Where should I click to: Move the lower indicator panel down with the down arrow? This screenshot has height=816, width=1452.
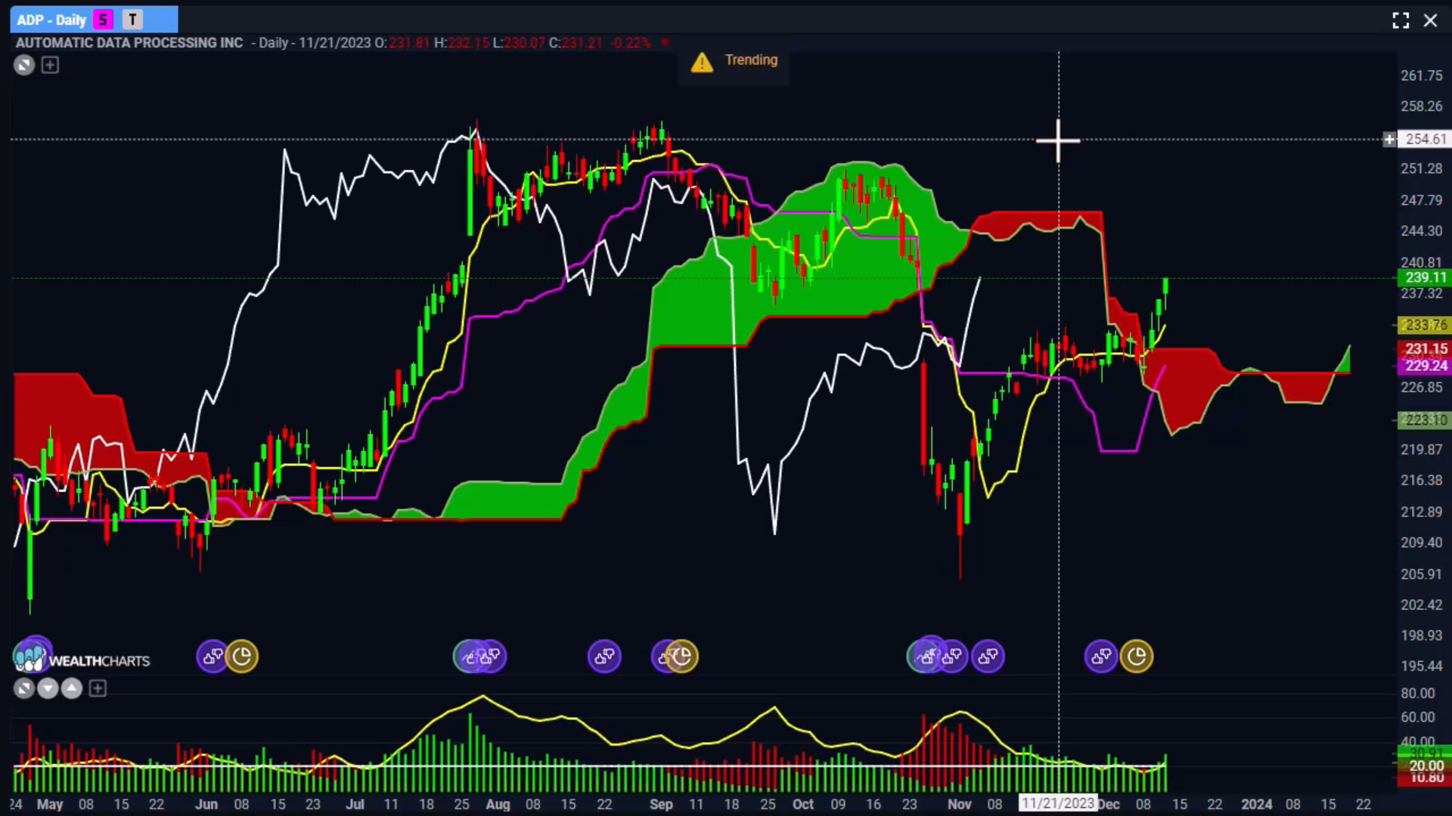pyautogui.click(x=48, y=688)
